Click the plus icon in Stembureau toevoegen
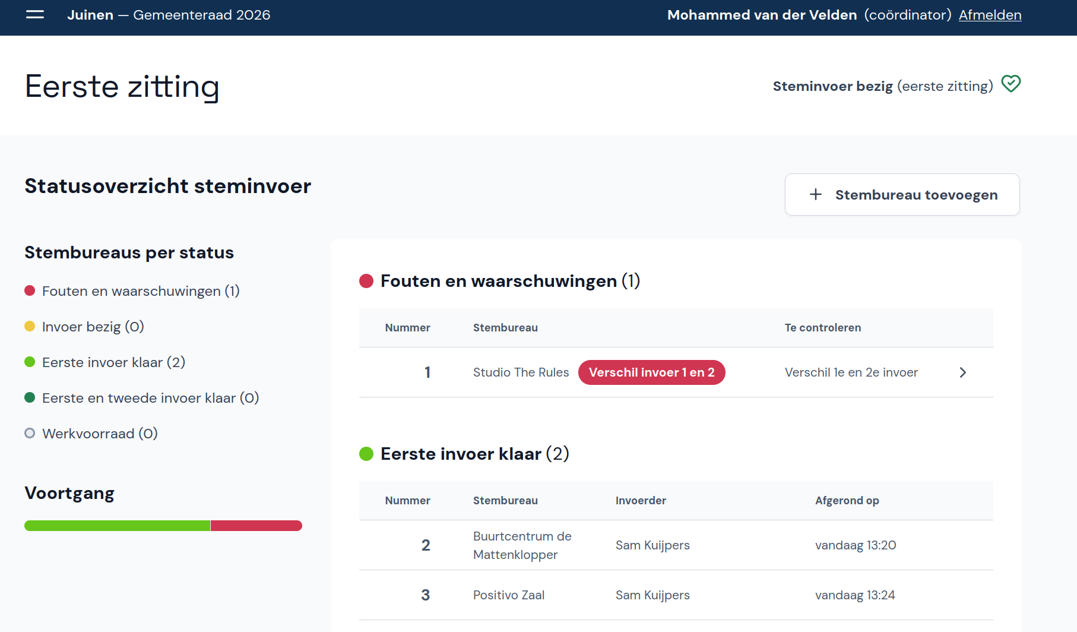This screenshot has width=1077, height=632. click(816, 194)
